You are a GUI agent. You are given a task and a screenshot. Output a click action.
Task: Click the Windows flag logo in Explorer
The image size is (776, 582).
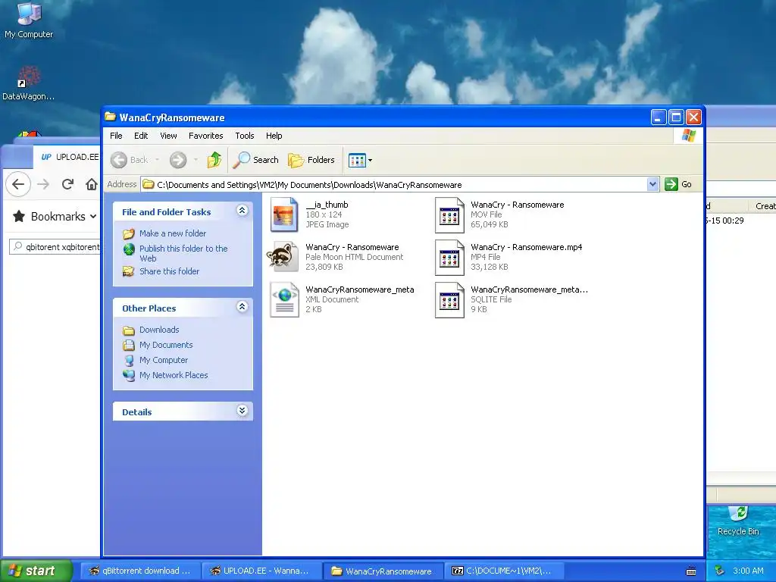[x=688, y=136]
